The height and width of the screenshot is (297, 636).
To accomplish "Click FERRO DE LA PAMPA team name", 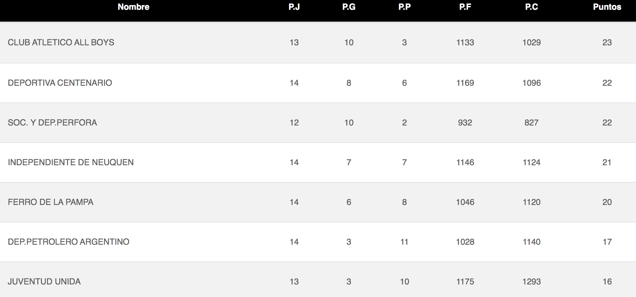I will (51, 202).
